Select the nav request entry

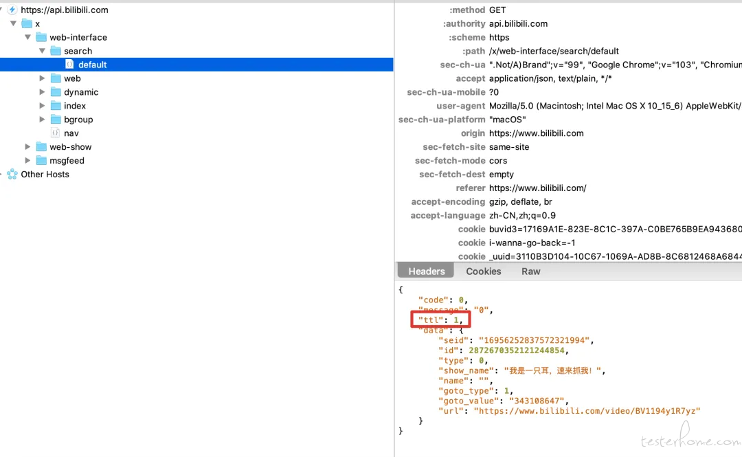pos(71,133)
